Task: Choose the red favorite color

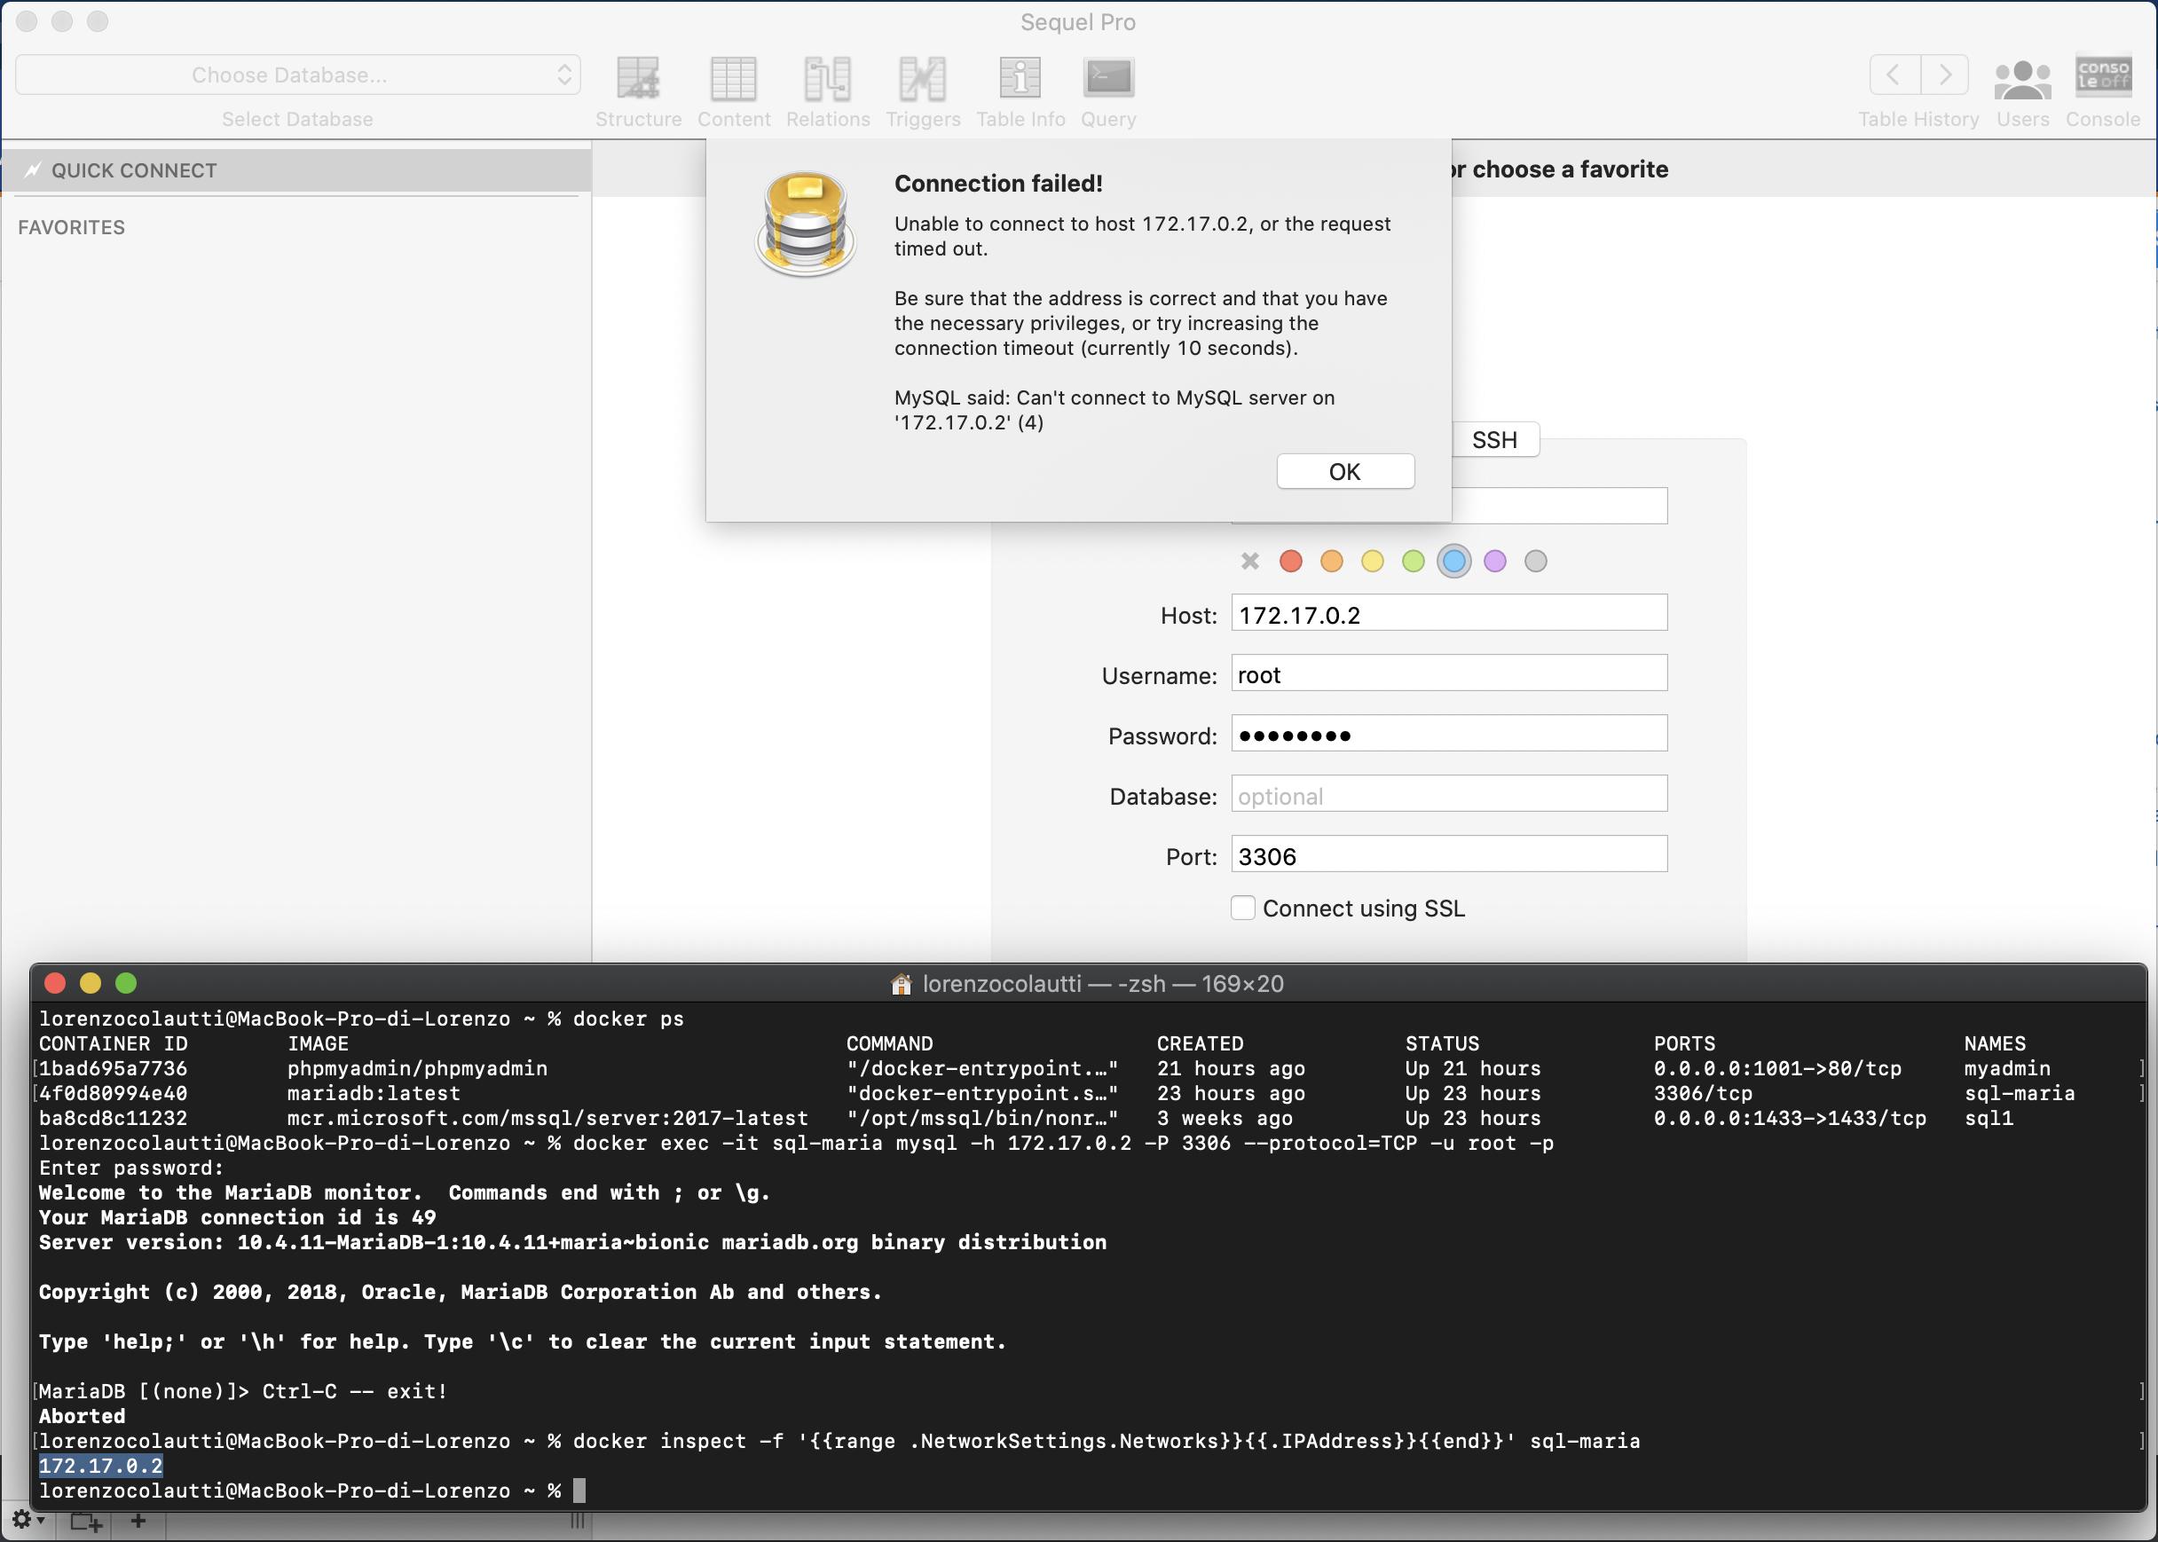Action: pyautogui.click(x=1290, y=561)
